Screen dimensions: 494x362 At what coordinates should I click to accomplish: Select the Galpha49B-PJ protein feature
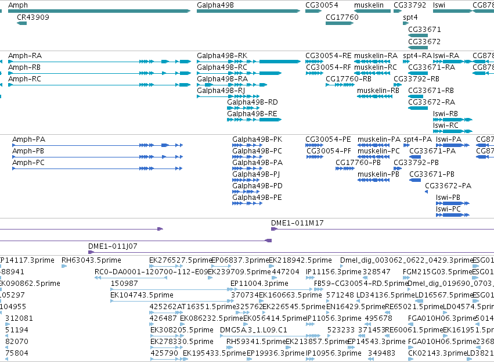click(246, 180)
